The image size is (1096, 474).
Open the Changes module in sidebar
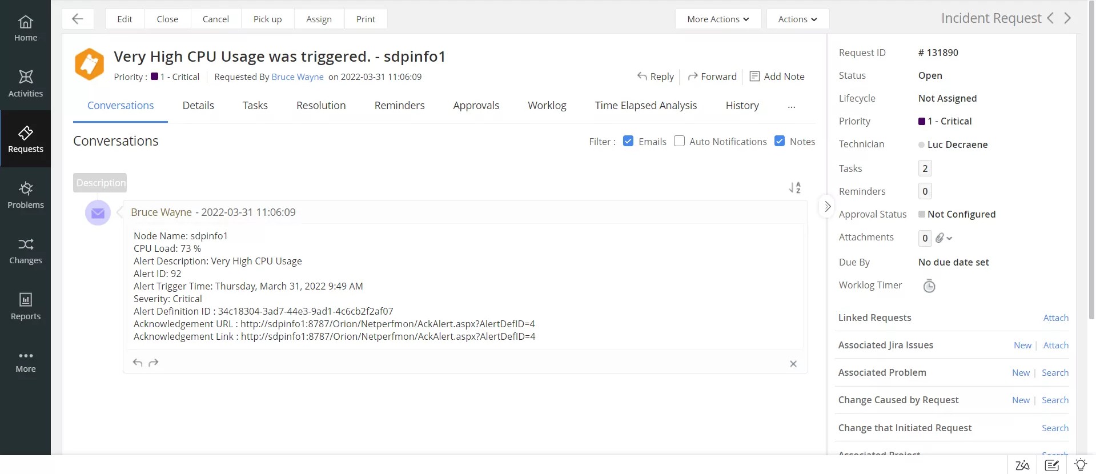26,251
